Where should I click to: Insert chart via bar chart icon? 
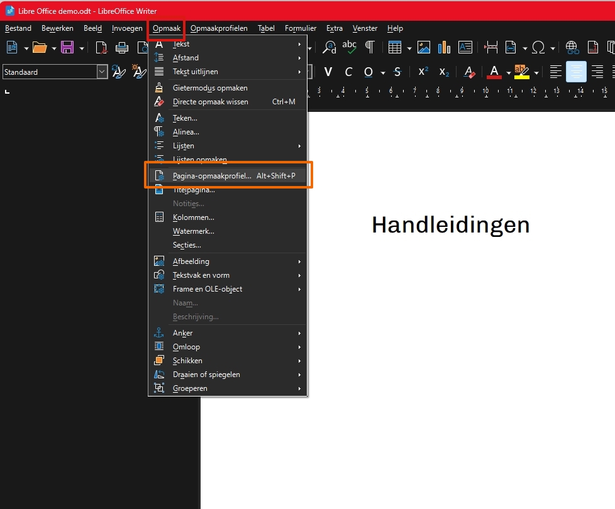coord(444,47)
